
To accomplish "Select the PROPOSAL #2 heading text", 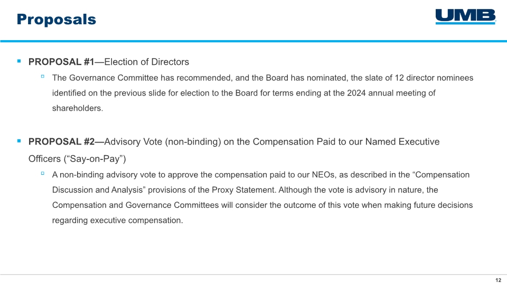I will (61, 141).
